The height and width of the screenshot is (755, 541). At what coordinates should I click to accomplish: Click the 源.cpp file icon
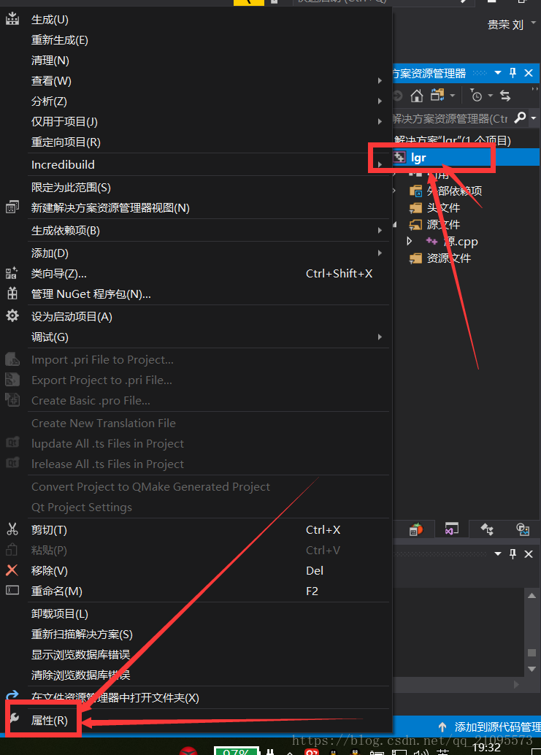[x=431, y=241]
